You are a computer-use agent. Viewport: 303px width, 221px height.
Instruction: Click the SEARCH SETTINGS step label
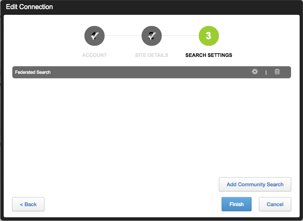(209, 55)
